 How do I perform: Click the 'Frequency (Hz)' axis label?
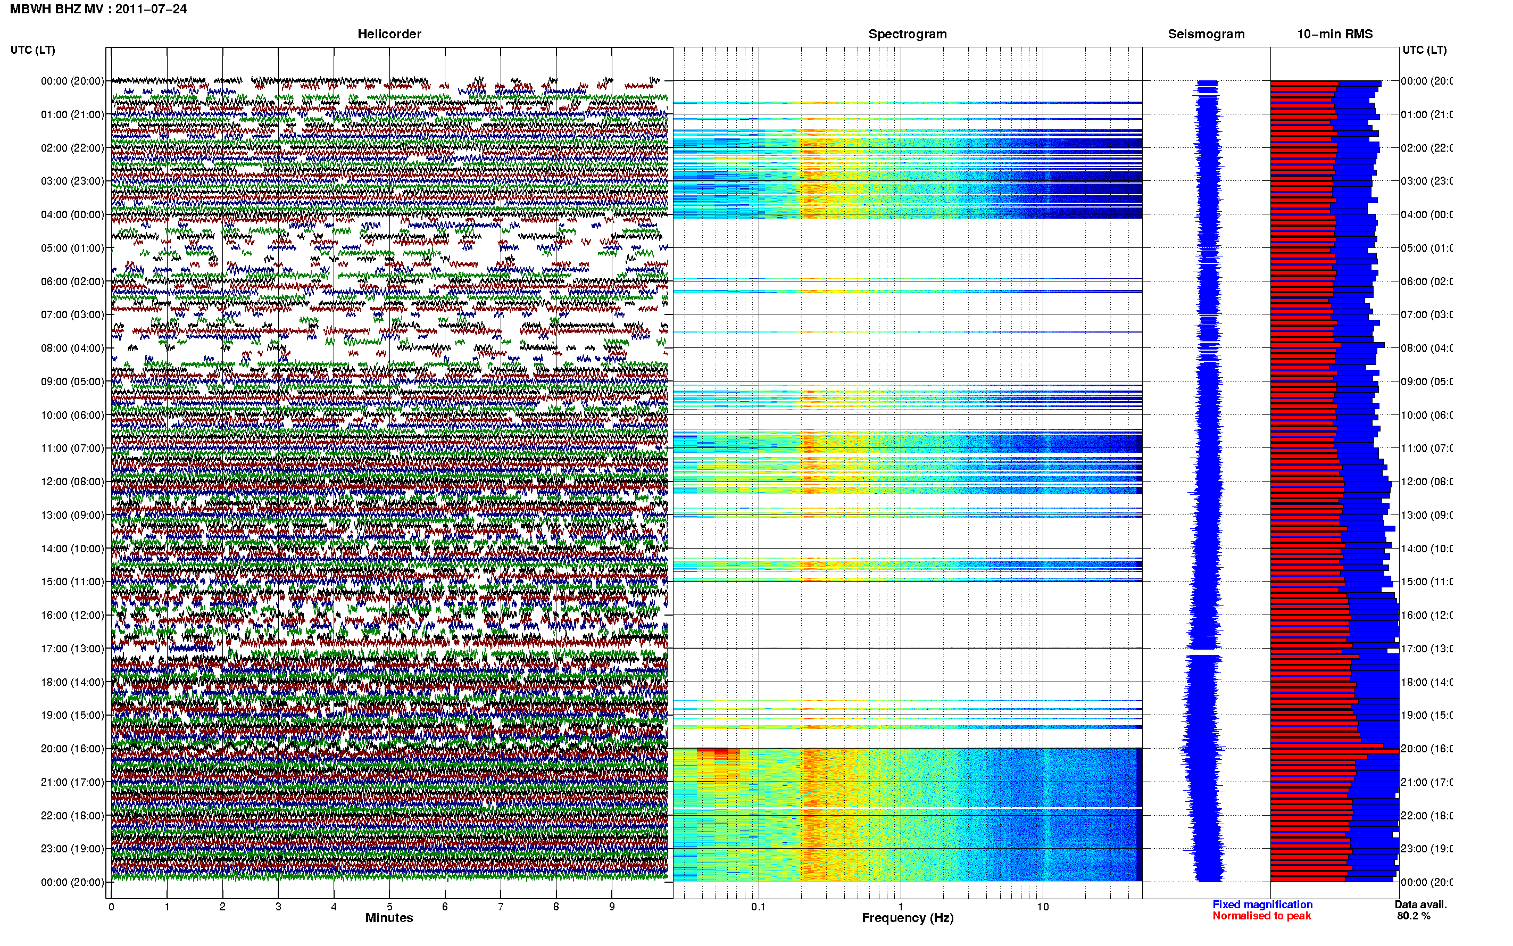click(x=908, y=918)
